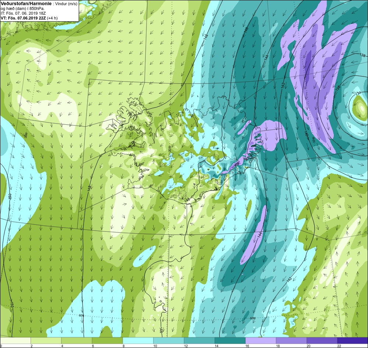The image size is (368, 348).
Task: Pick the darkest purple legend swatch above 22
Action: (353, 340)
